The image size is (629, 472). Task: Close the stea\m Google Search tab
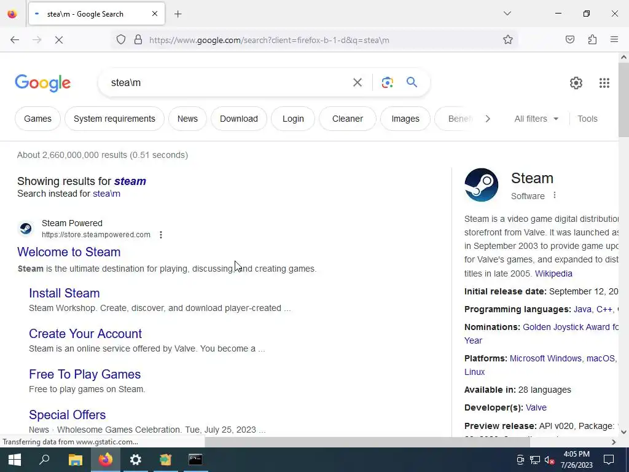pos(155,14)
